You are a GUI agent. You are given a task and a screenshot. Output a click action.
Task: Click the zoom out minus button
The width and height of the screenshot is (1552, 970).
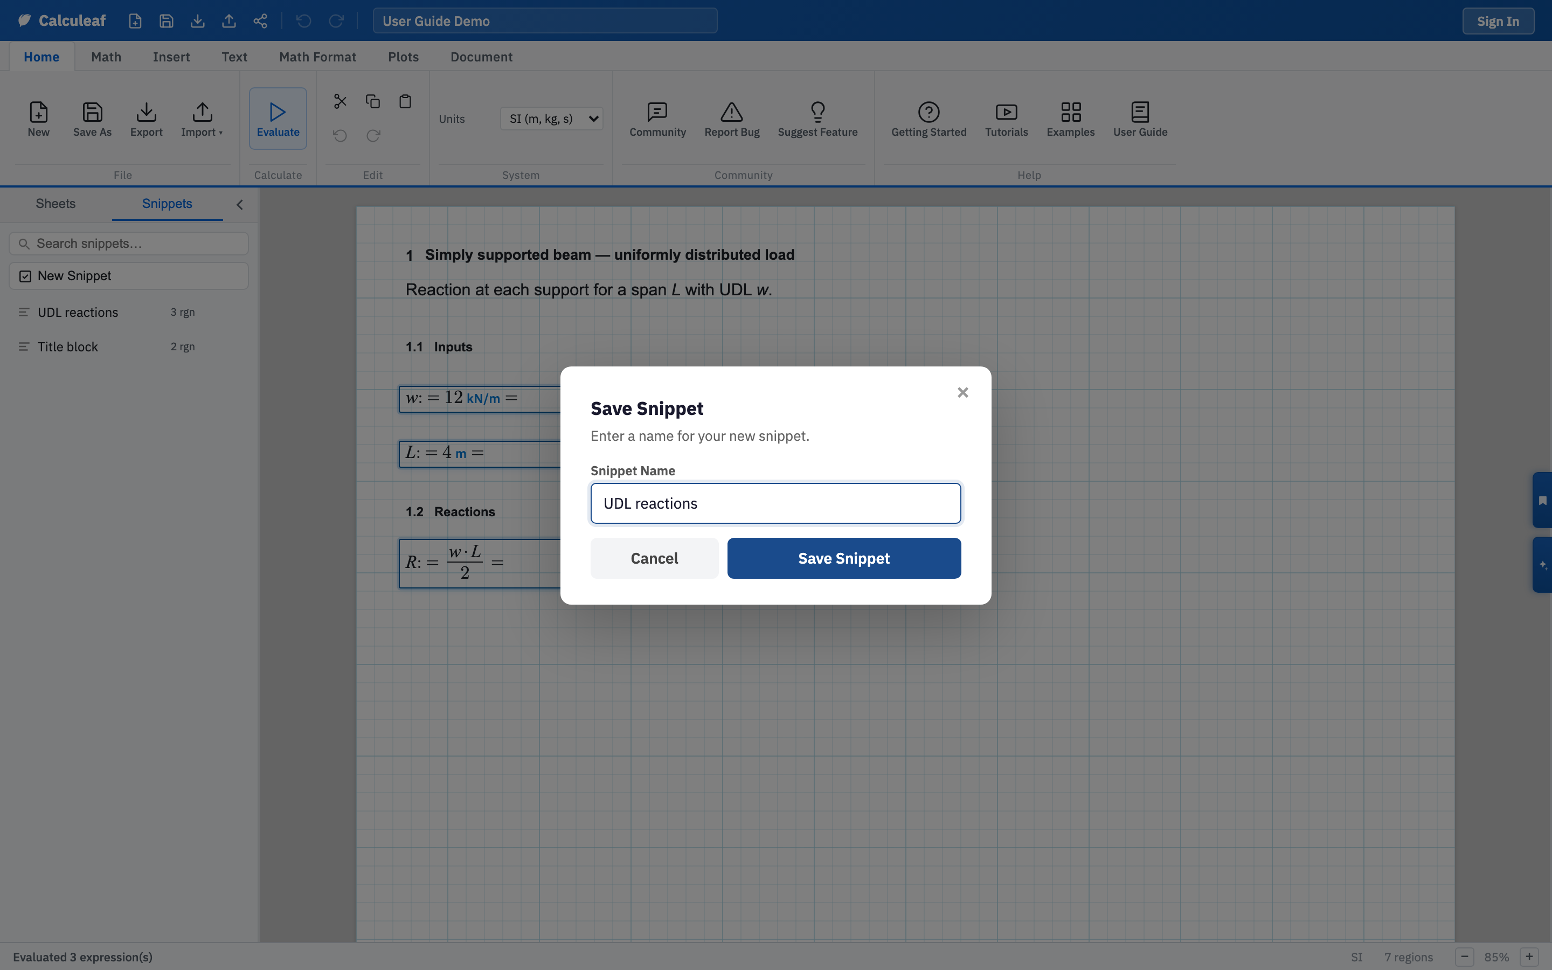click(1465, 957)
